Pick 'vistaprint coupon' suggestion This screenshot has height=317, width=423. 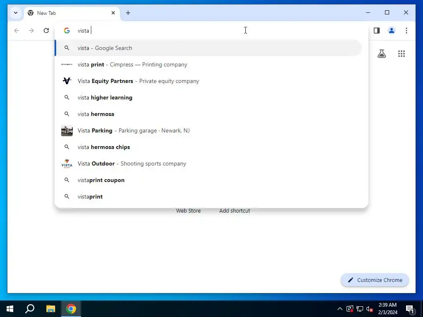[x=209, y=180]
